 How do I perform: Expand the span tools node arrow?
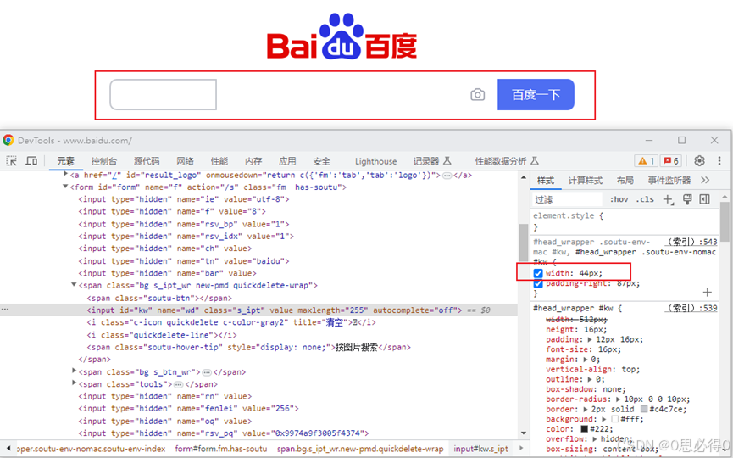74,383
